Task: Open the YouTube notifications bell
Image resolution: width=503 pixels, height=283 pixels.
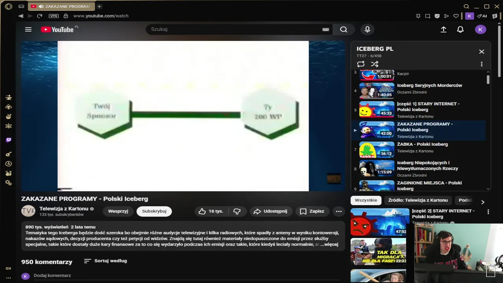Action: (x=460, y=29)
